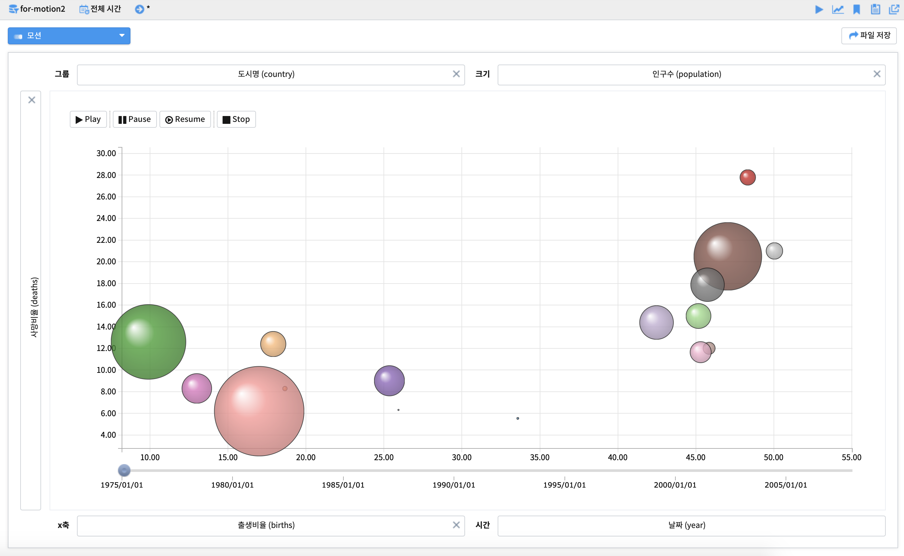The height and width of the screenshot is (556, 904).
Task: Pause the motion chart animation
Action: 135,119
